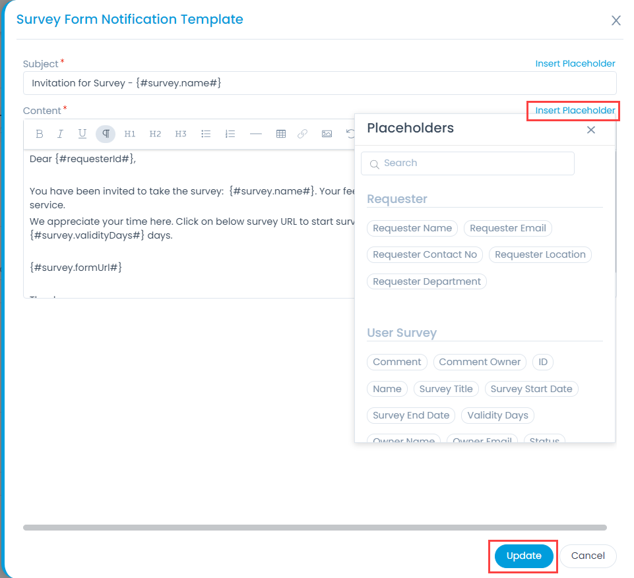Image resolution: width=634 pixels, height=578 pixels.
Task: Toggle the paragraph marks display
Action: [x=105, y=134]
